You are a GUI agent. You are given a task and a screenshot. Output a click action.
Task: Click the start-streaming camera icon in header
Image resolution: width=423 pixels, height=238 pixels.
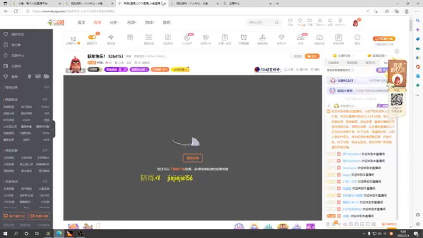click(310, 21)
